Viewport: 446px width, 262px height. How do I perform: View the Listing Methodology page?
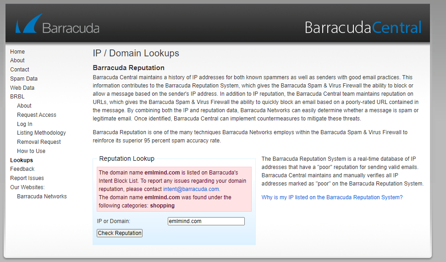[x=41, y=133]
